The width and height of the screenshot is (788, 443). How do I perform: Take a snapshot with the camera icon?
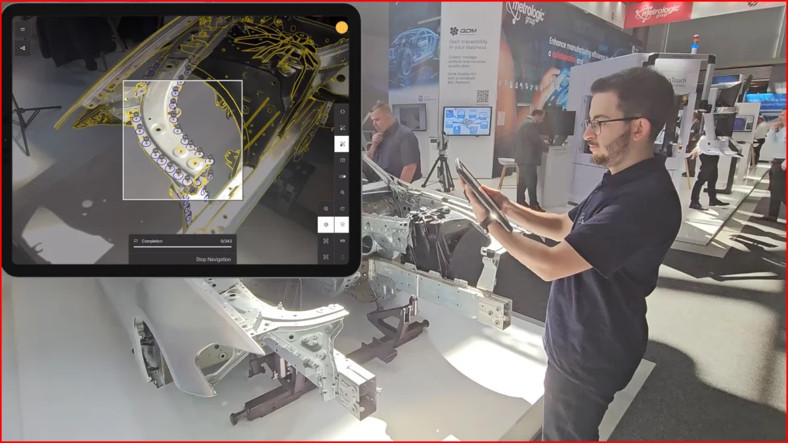[x=342, y=160]
